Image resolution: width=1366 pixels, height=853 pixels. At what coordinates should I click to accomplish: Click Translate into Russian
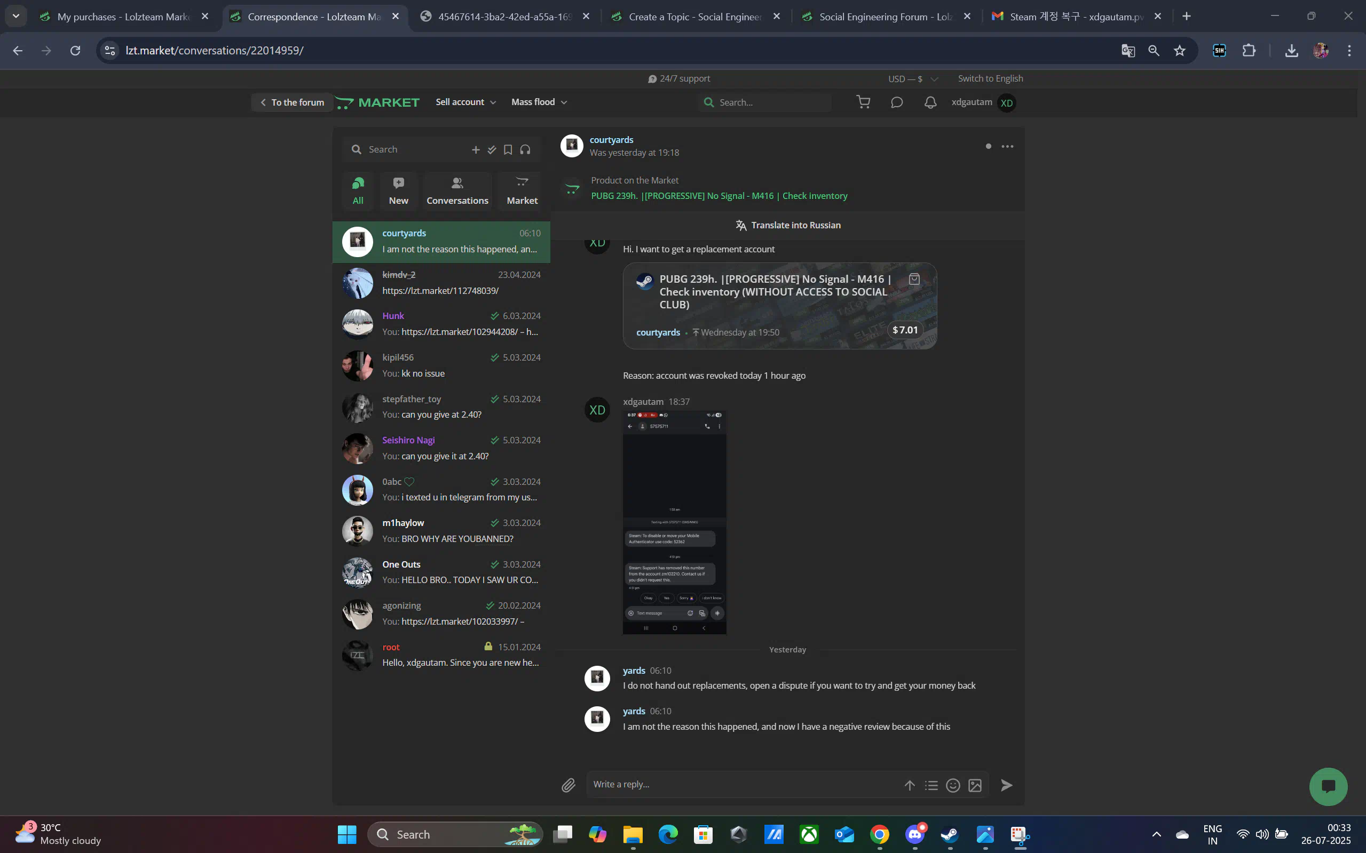tap(788, 225)
